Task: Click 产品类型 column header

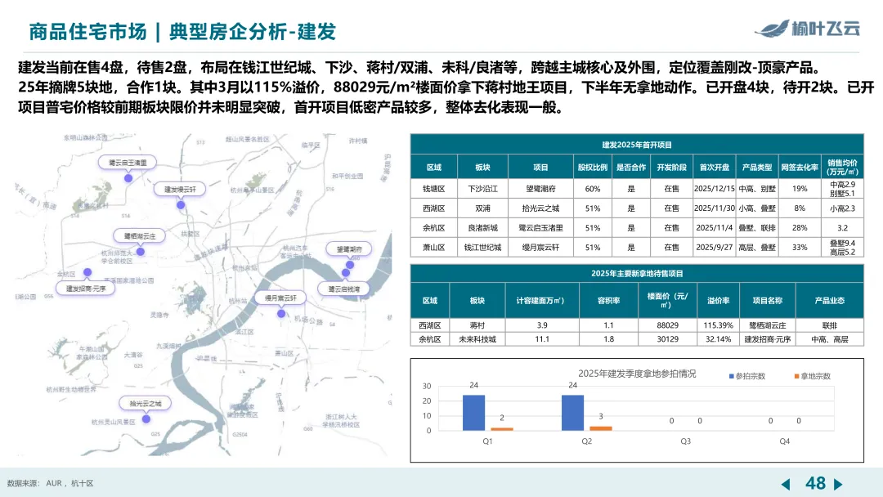Action: click(757, 168)
